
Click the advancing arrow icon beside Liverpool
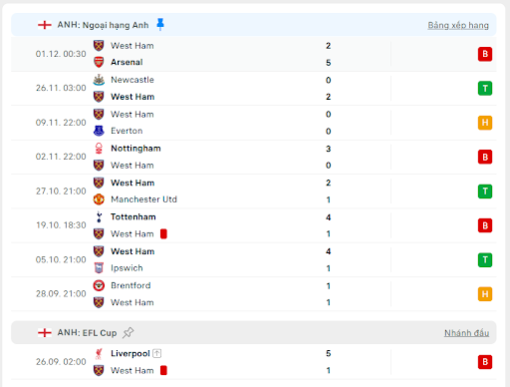tap(157, 353)
